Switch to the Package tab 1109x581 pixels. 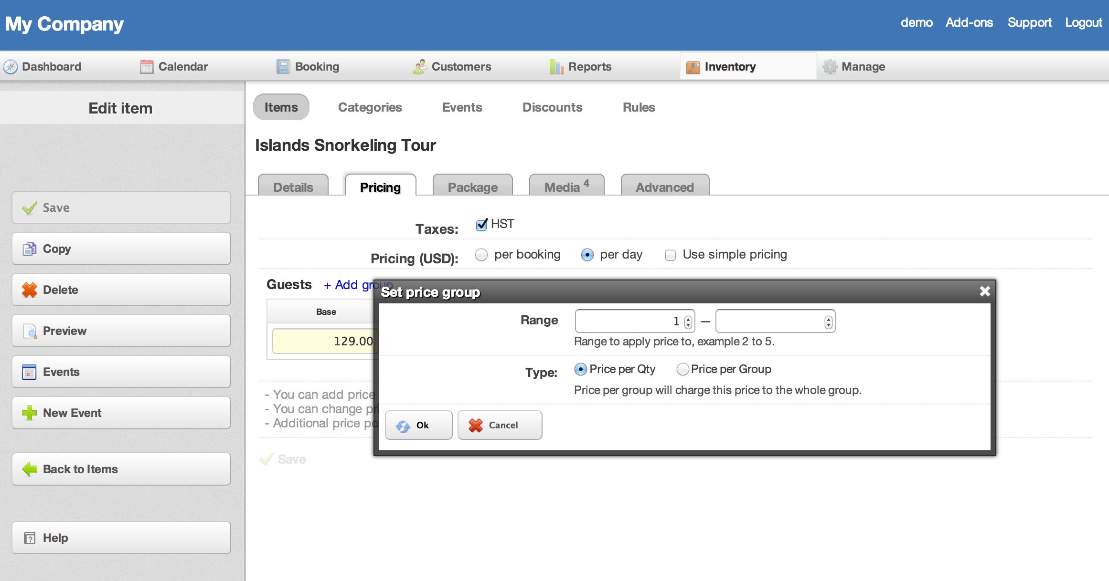pos(472,187)
